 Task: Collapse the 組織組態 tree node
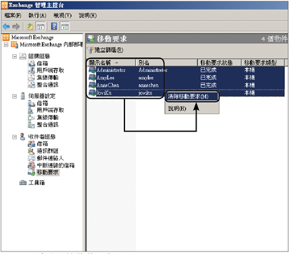14,57
